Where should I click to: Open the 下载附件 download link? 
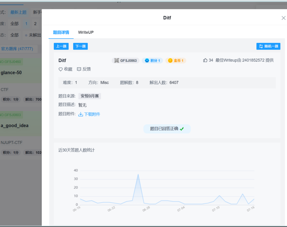pyautogui.click(x=92, y=114)
